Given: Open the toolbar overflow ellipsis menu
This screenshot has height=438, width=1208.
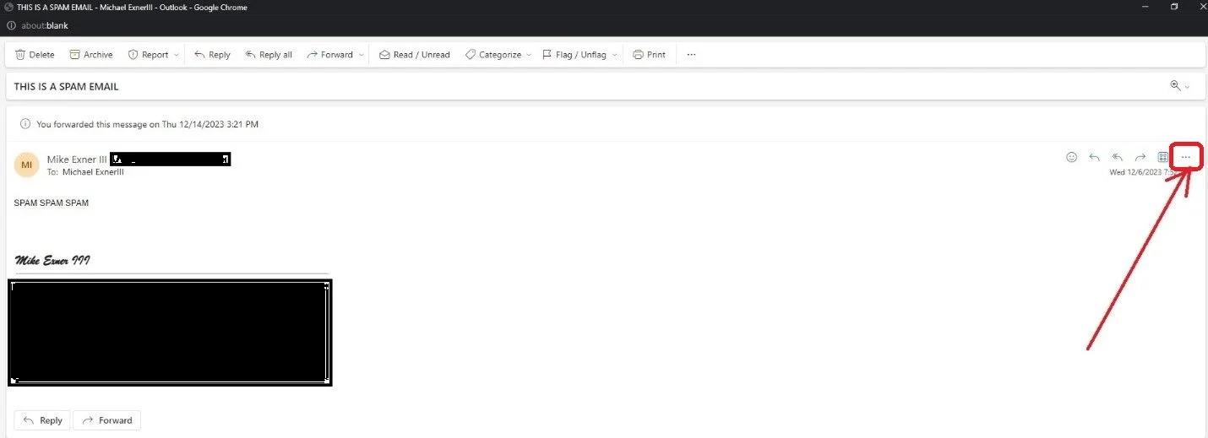Looking at the screenshot, I should coord(691,55).
